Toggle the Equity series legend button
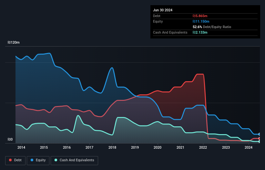Image resolution: width=265 pixels, height=170 pixels. point(38,160)
